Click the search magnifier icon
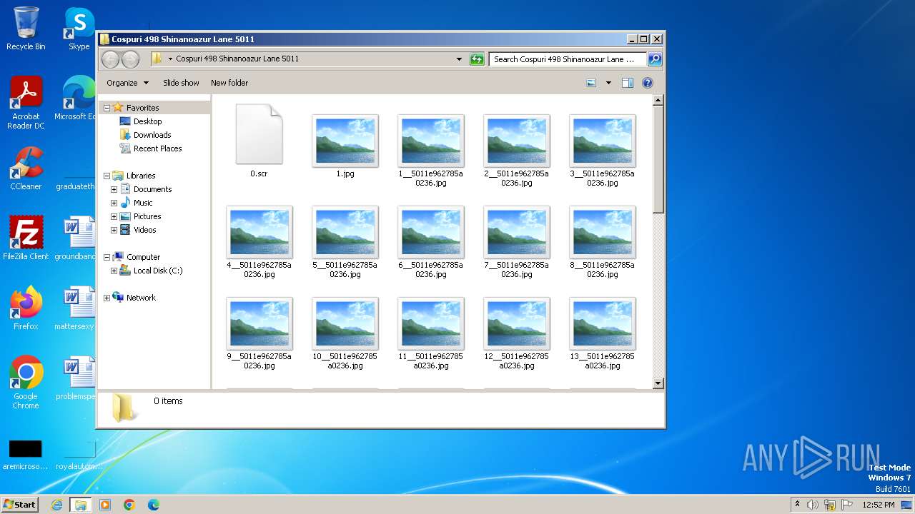This screenshot has height=514, width=915. (654, 59)
